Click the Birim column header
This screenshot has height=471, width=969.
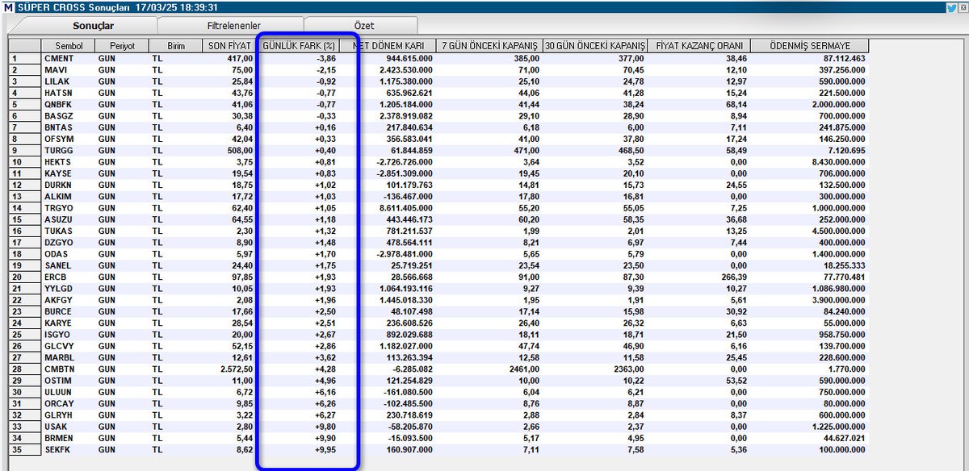click(175, 46)
